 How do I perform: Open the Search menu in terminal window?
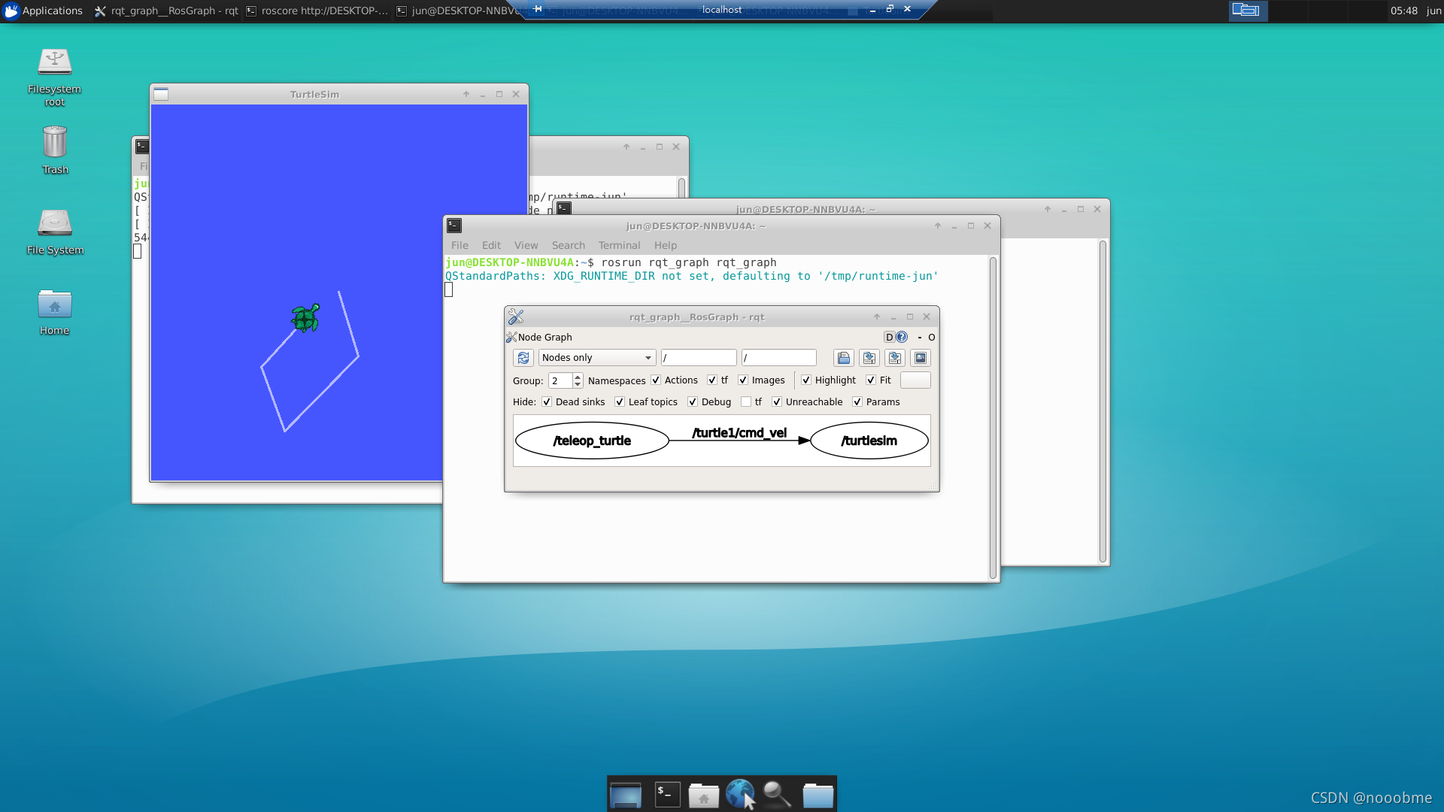568,245
